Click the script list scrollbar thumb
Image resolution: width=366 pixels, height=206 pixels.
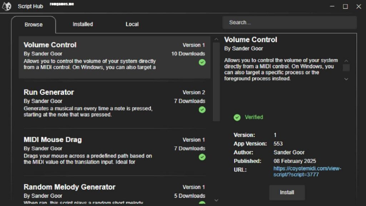[216, 82]
